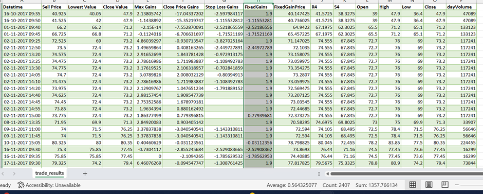Select the S4 header cell
483x194 pixels.
pos(344,7)
